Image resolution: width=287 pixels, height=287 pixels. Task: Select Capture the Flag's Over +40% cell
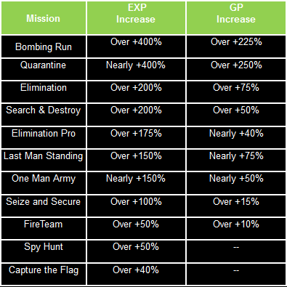pyautogui.click(x=136, y=274)
